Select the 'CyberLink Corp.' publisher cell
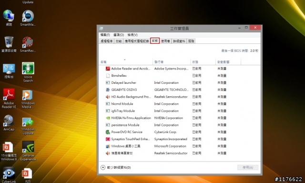The image size is (305, 183). 165,132
